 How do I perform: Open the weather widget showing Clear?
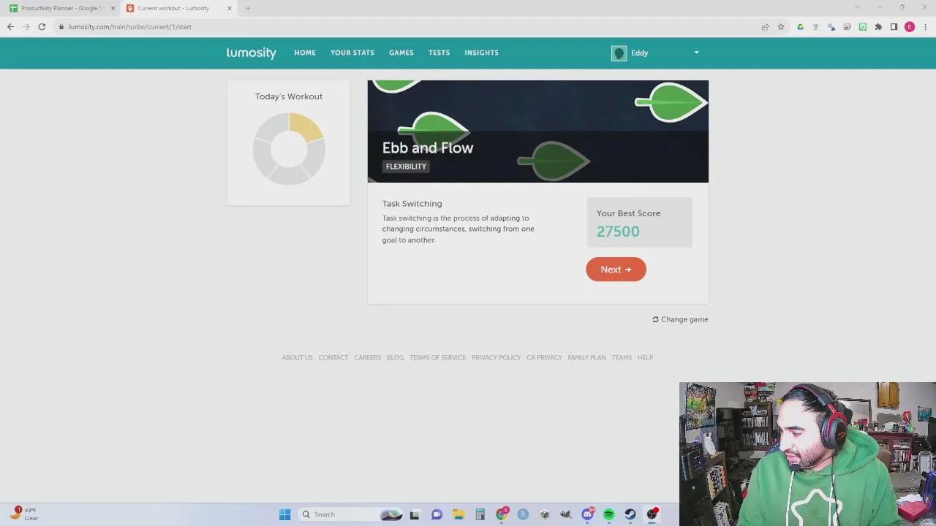(23, 514)
